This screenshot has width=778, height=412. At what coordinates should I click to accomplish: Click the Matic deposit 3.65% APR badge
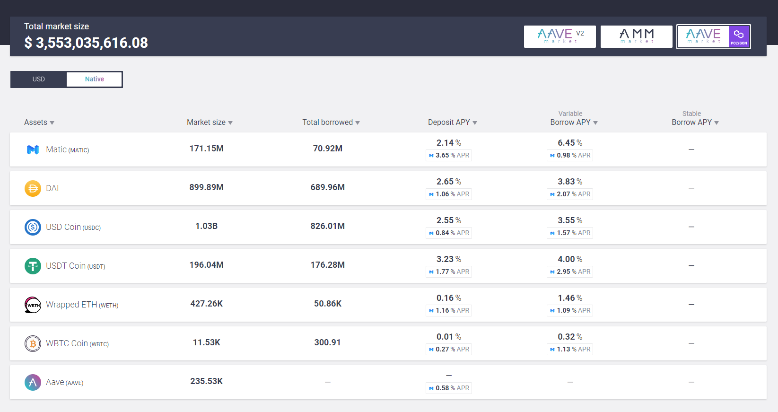(x=449, y=156)
